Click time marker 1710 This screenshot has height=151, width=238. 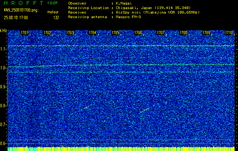(x=229, y=32)
